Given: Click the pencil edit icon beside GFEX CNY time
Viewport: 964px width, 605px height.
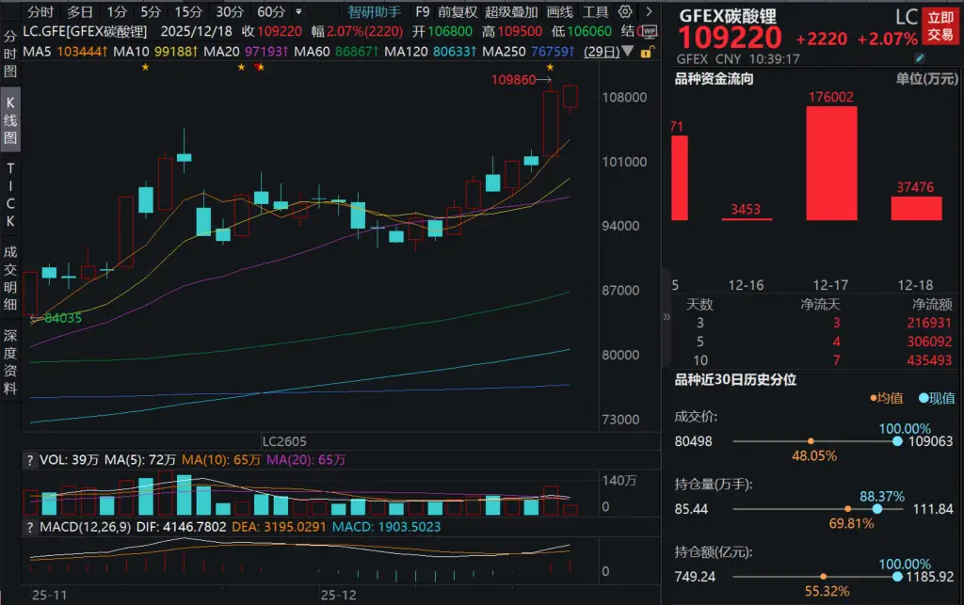Looking at the screenshot, I should click(x=920, y=57).
